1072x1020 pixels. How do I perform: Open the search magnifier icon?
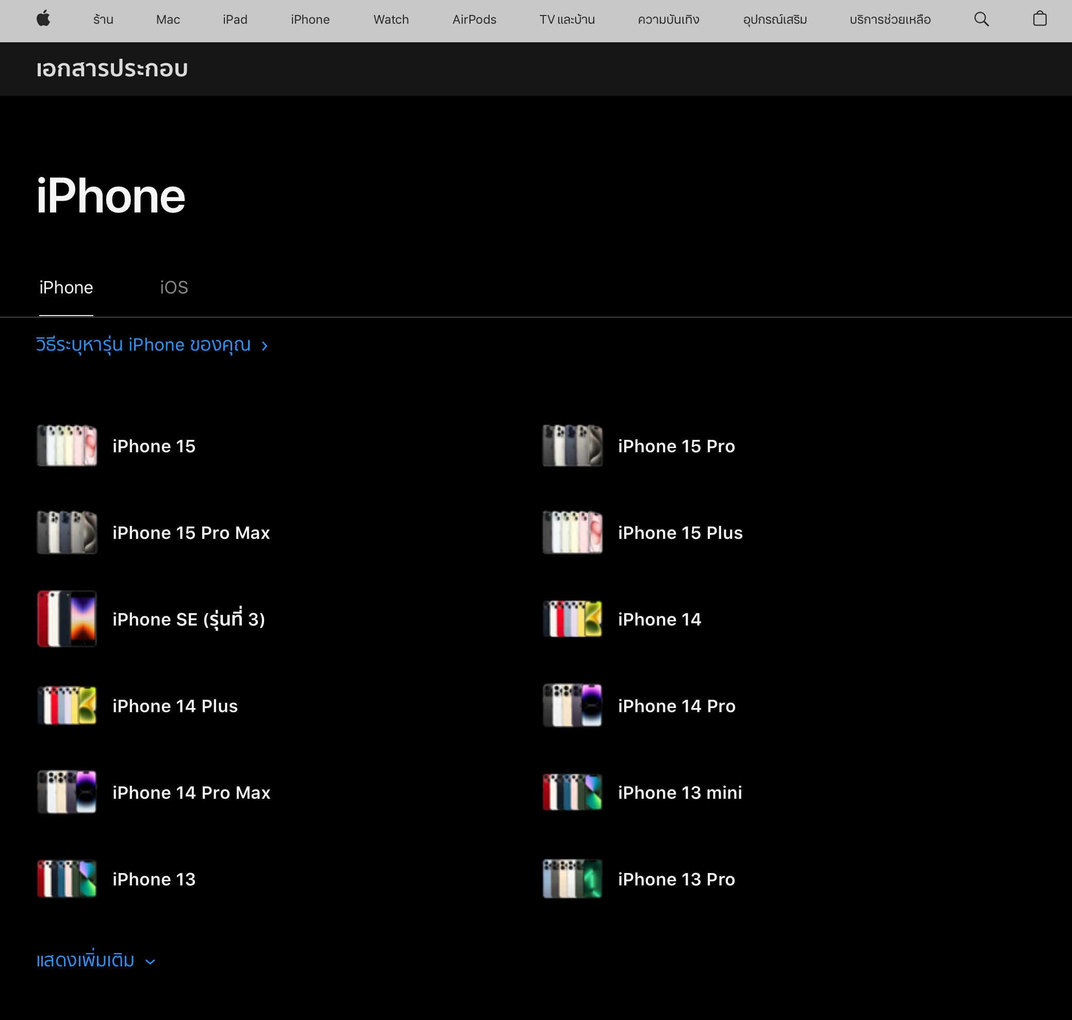tap(981, 20)
